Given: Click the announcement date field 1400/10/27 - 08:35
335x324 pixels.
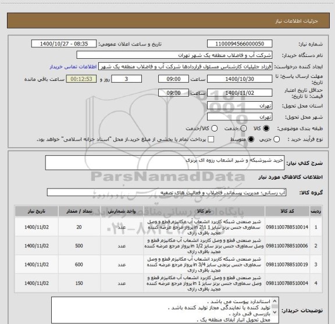Looking at the screenshot, I should tap(64, 44).
